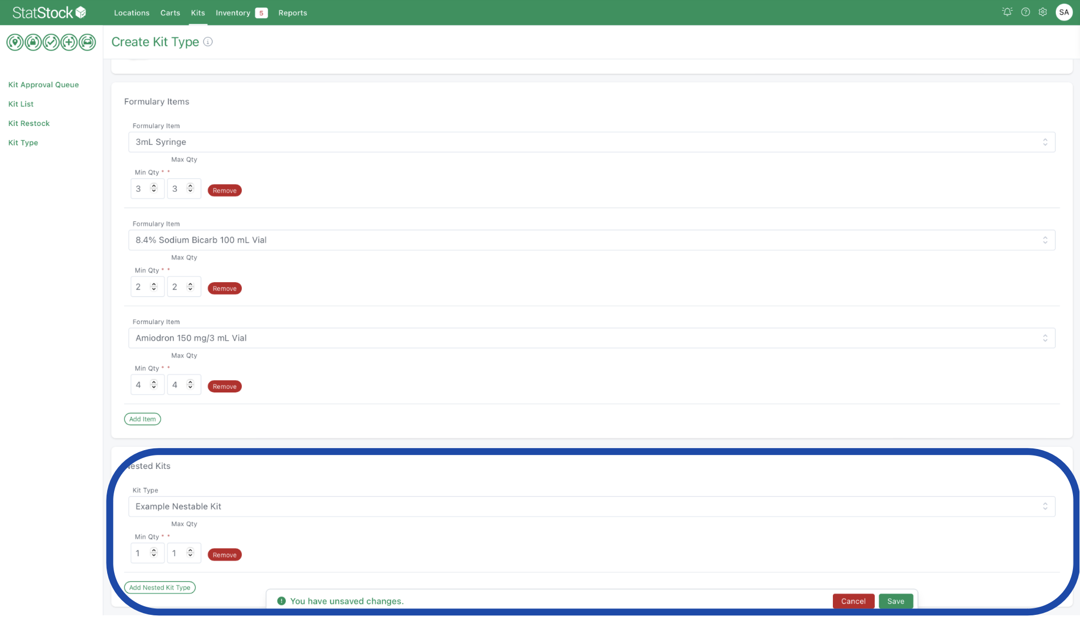
Task: Click the plus cycle icon
Action: pyautogui.click(x=69, y=42)
